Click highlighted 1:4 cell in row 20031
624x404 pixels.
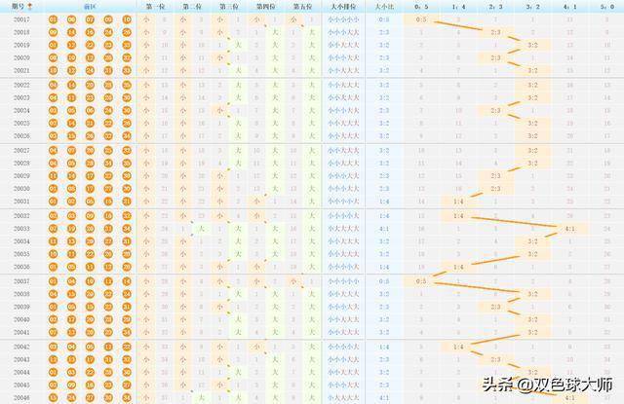tap(458, 201)
